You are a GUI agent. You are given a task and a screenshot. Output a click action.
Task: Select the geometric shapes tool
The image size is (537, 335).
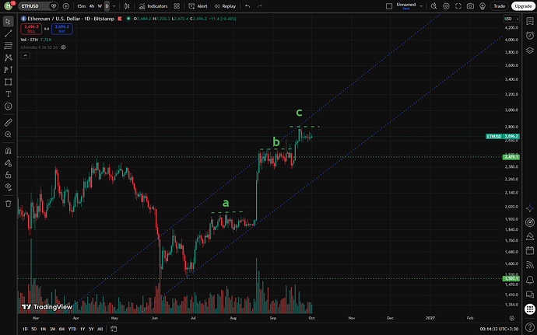(9, 82)
